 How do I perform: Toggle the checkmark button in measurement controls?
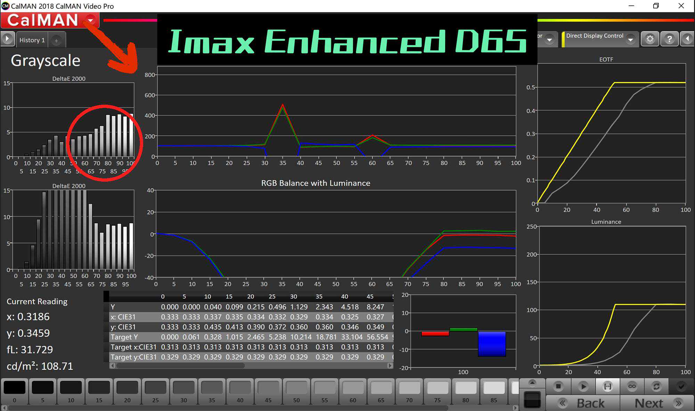681,386
